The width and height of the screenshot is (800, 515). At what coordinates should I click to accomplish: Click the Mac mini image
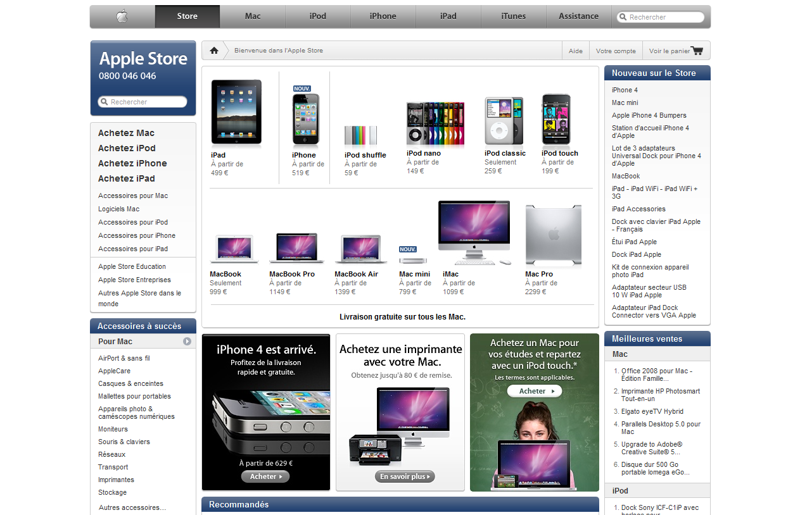(412, 260)
